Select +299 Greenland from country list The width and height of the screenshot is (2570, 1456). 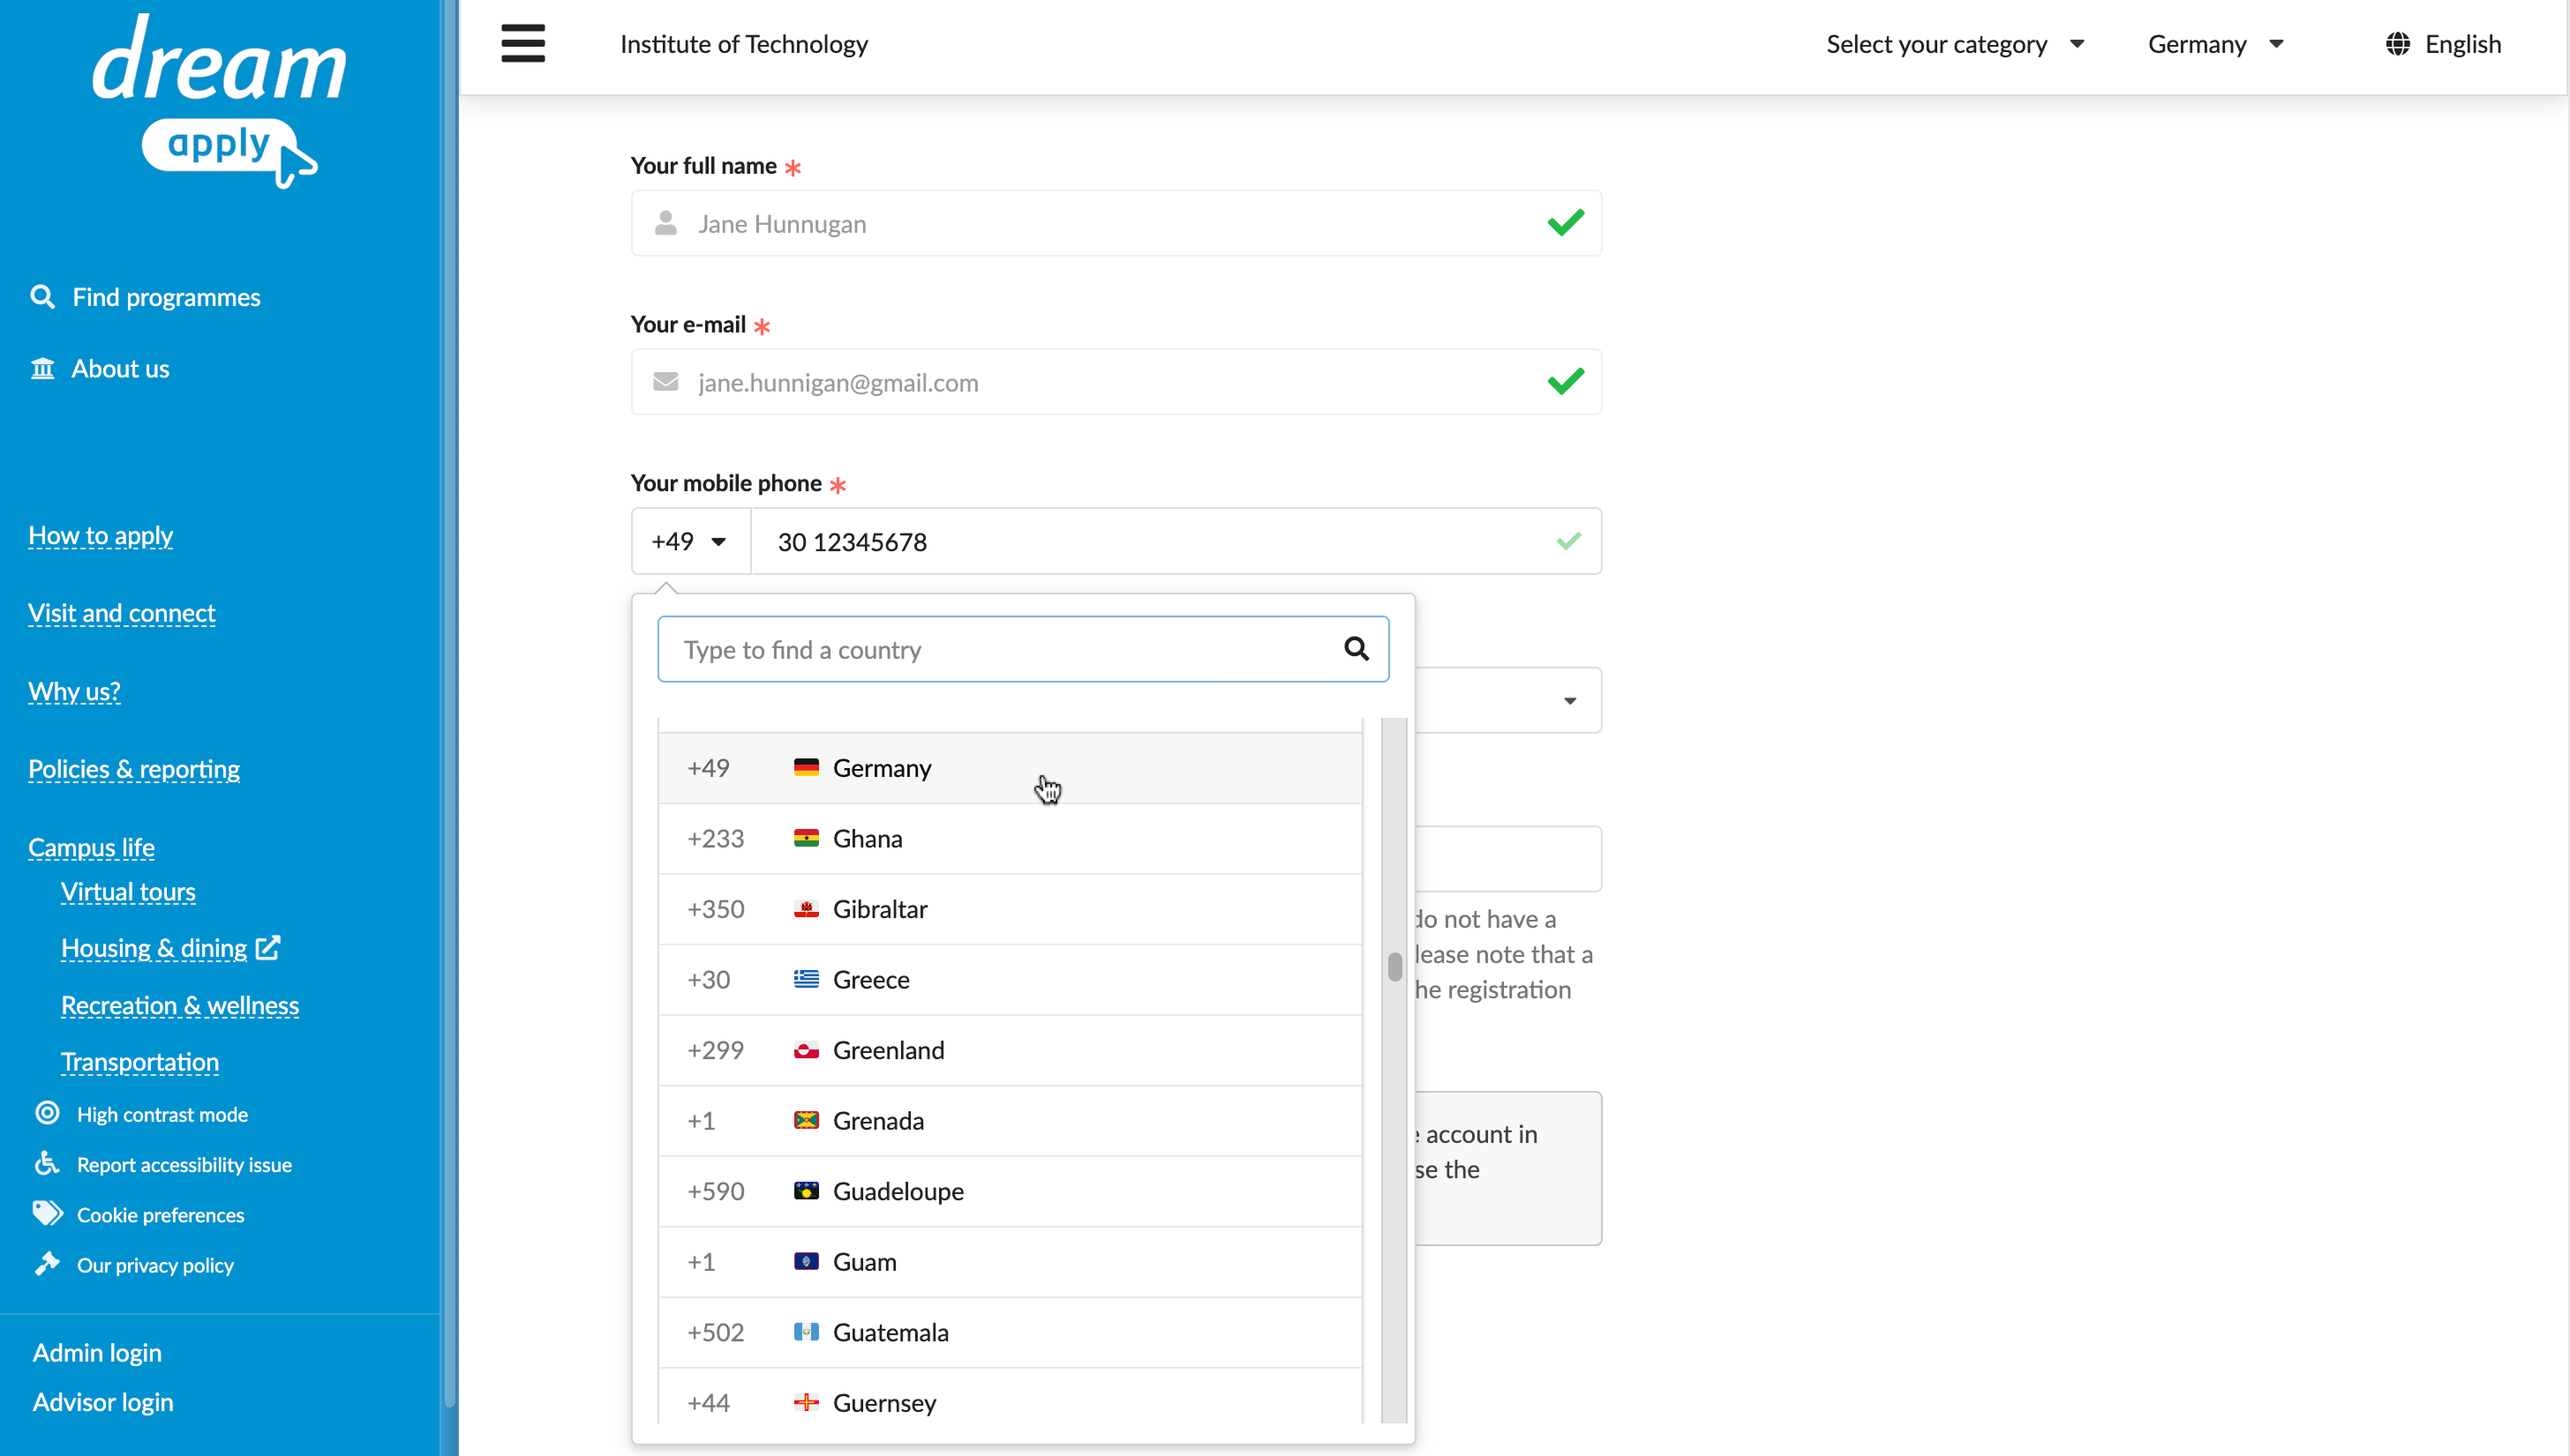click(1009, 1050)
